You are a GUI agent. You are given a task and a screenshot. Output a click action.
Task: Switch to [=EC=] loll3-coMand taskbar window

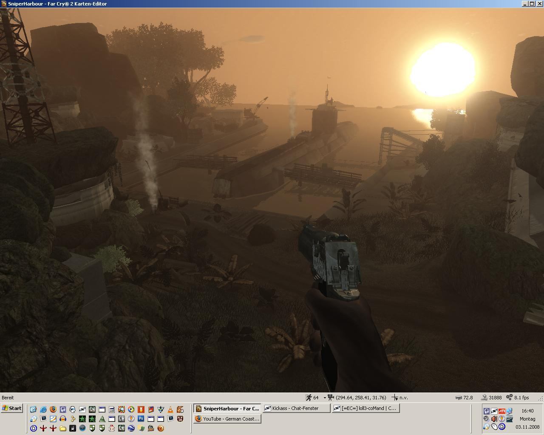[366, 408]
